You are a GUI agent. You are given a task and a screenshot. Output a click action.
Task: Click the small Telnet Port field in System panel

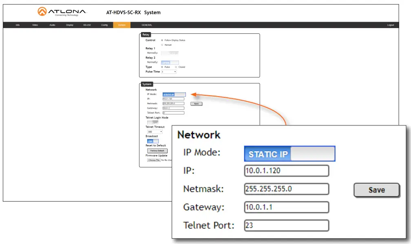click(173, 113)
